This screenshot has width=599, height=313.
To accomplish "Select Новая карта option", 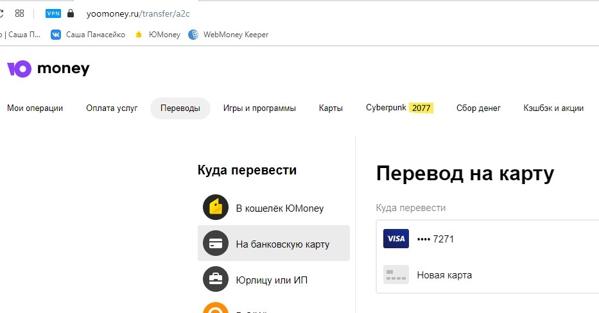I will coord(487,275).
